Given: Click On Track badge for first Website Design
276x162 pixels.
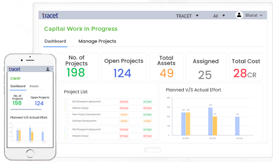Looking at the screenshot, I should pos(147,108).
